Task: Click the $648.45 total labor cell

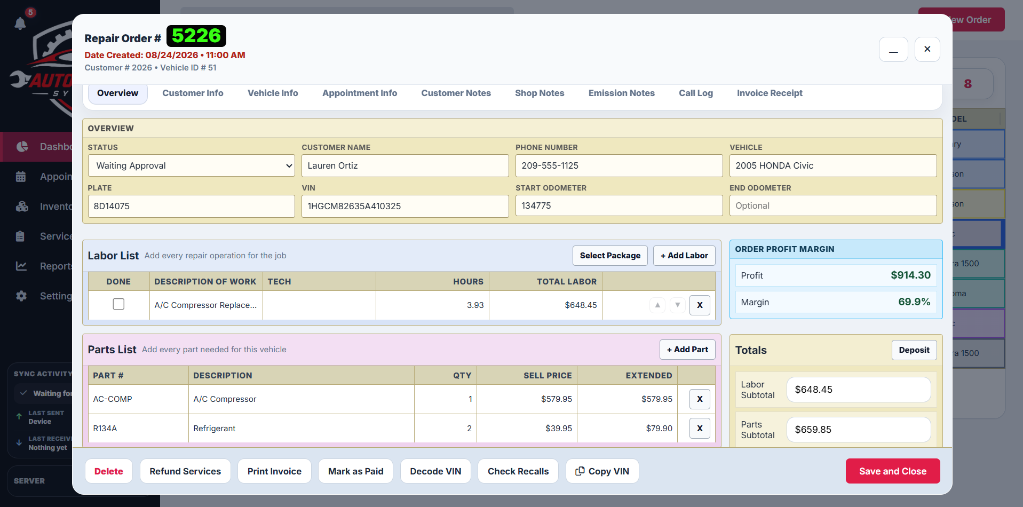Action: (x=545, y=305)
